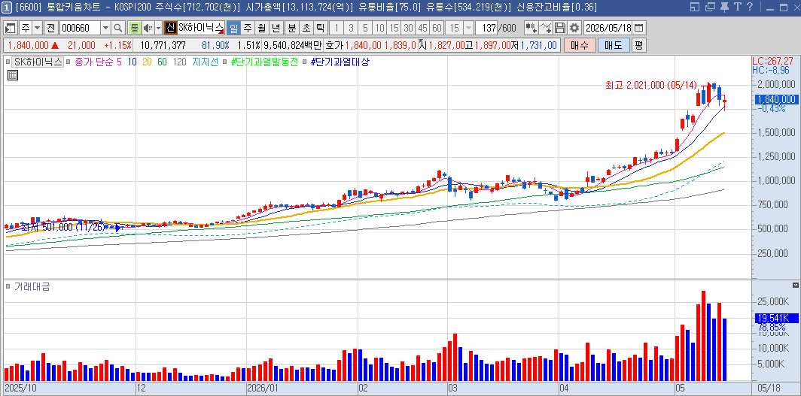Select the 틱 tick period
Viewport: 801px width, 396px height.
(x=320, y=28)
